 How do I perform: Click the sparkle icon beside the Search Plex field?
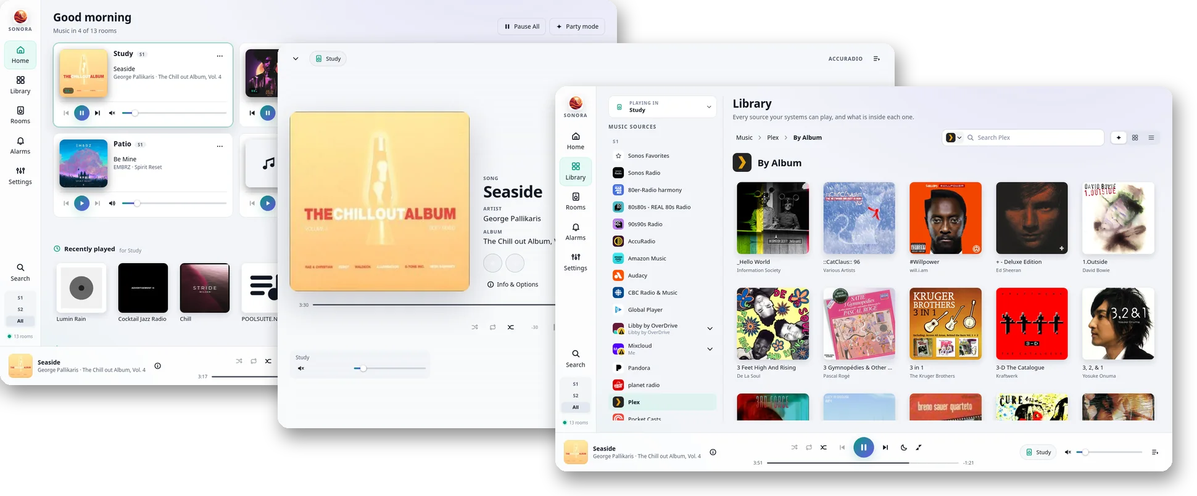coord(1119,137)
